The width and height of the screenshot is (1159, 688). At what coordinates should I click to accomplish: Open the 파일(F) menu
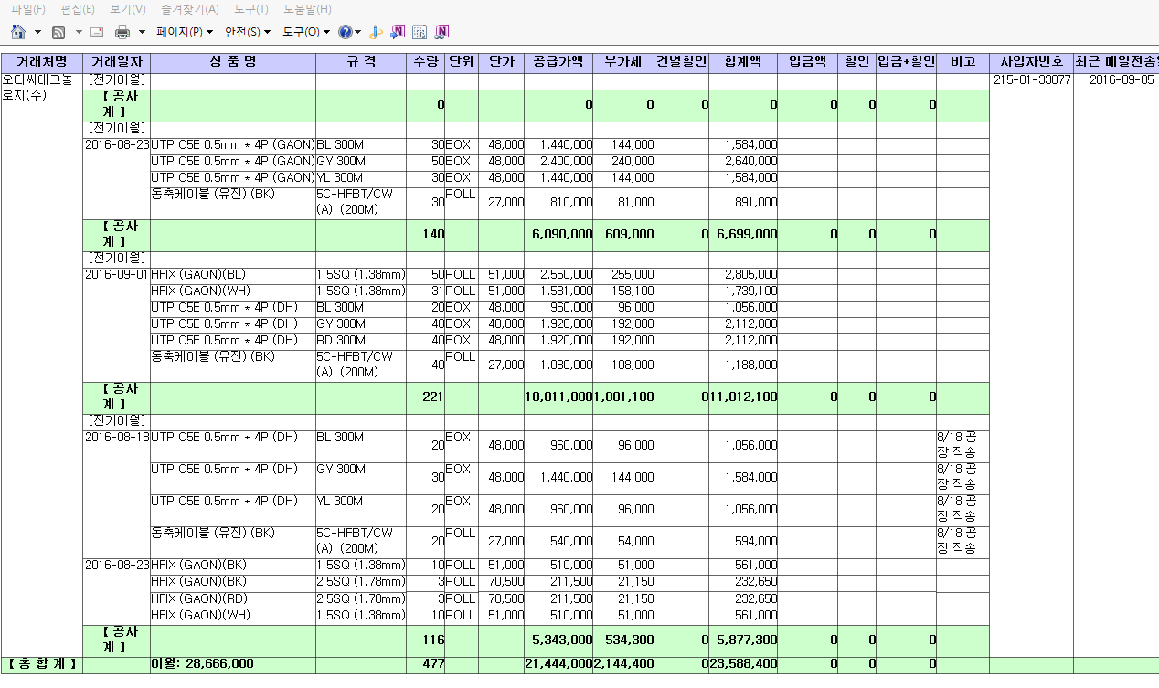point(28,9)
